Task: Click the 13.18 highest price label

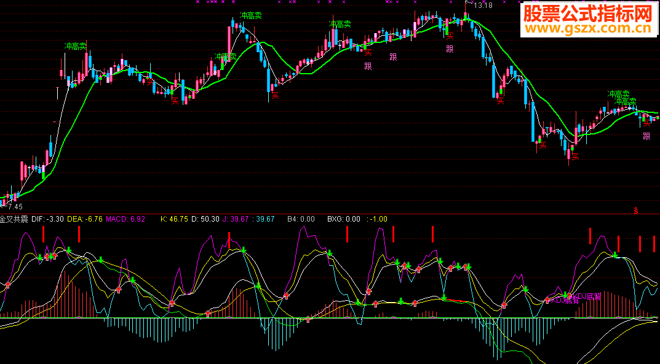Action: pos(483,6)
